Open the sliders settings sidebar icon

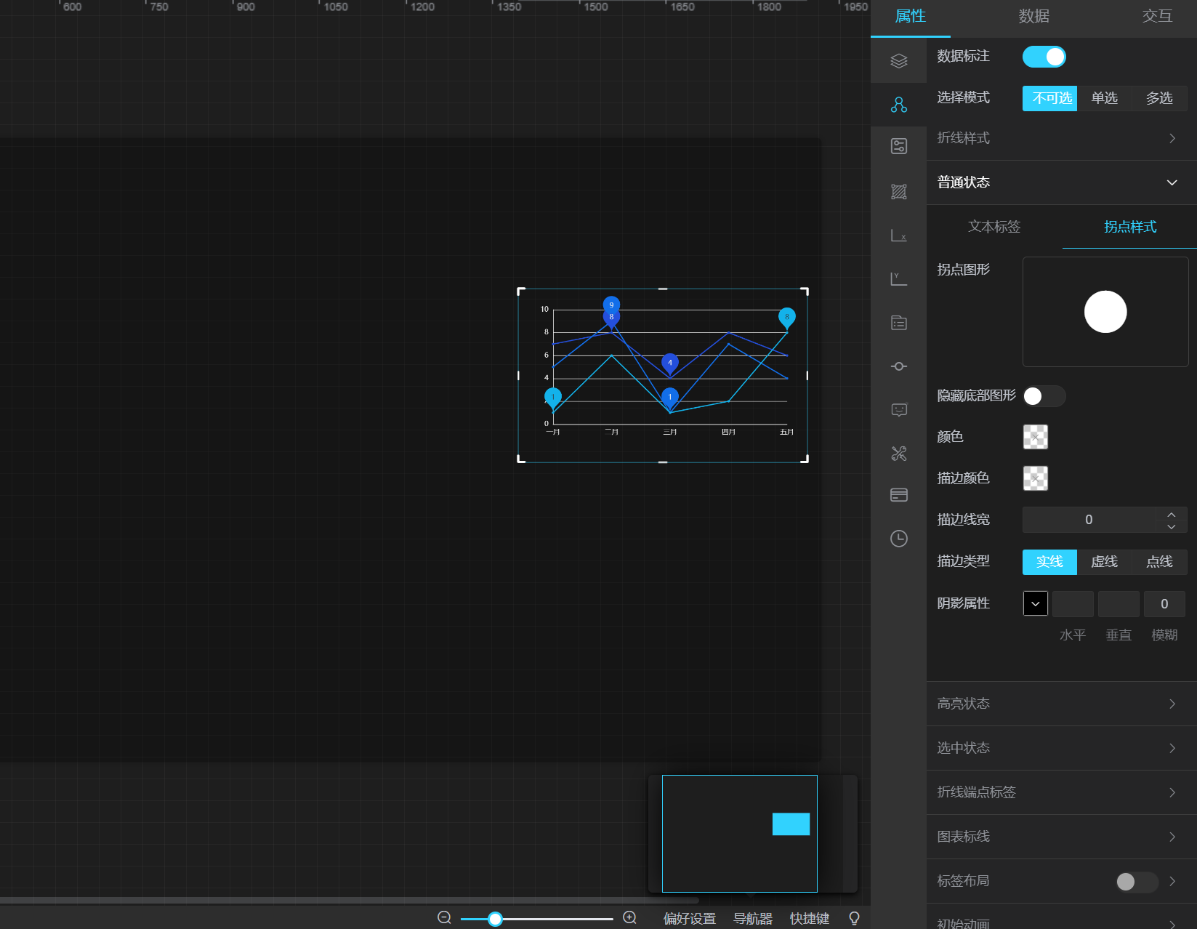pos(899,146)
